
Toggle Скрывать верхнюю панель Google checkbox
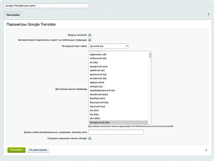coord(90,138)
